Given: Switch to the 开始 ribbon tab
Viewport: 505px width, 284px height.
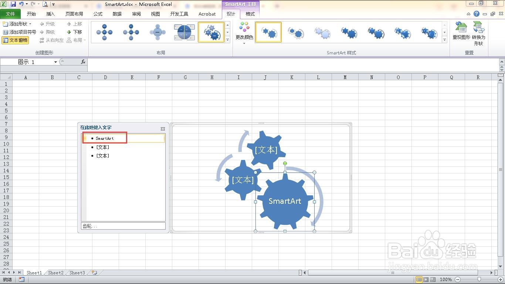Looking at the screenshot, I should point(31,14).
